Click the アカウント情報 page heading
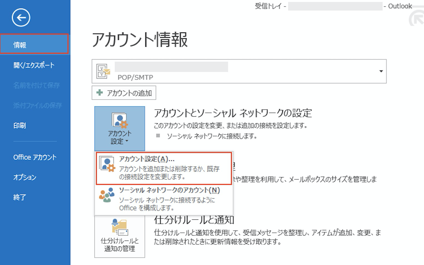 pos(140,39)
